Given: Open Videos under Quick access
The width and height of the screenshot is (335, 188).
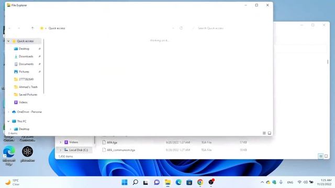Looking at the screenshot, I should coord(23,102).
